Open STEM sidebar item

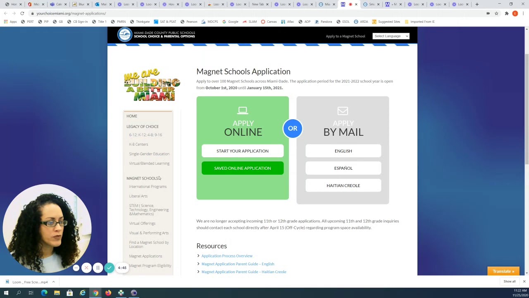coord(149,210)
